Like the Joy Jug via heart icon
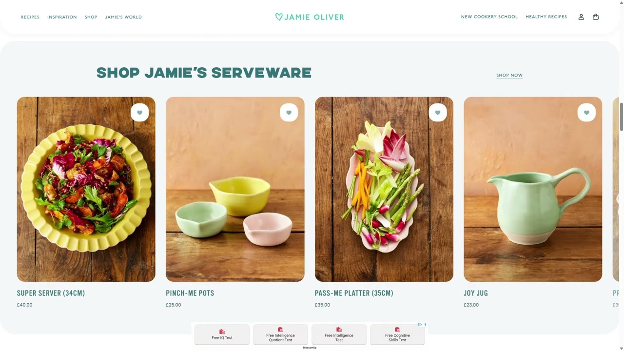This screenshot has width=624, height=351. (x=586, y=113)
